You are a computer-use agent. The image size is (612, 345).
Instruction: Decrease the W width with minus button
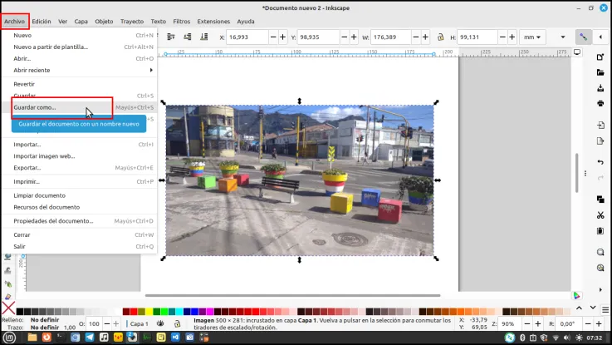click(415, 37)
